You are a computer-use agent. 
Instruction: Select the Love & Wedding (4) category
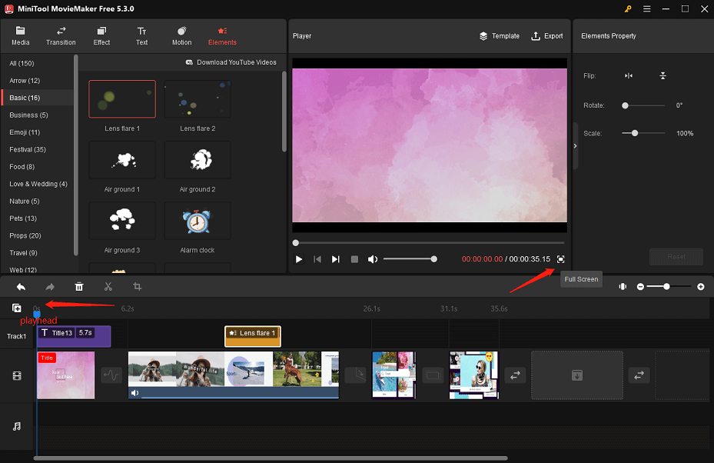click(38, 184)
